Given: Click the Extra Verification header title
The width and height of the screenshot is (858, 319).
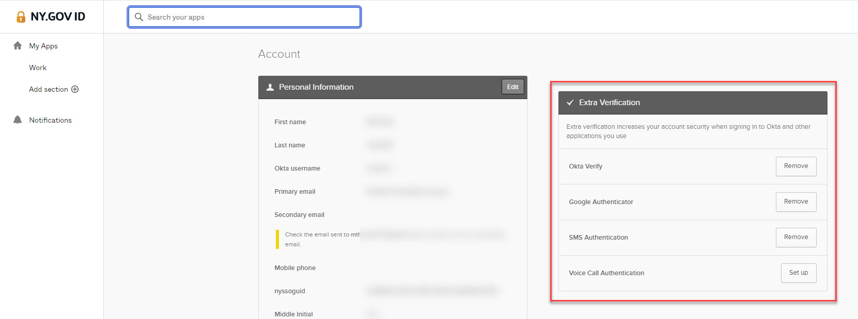Looking at the screenshot, I should (x=609, y=103).
